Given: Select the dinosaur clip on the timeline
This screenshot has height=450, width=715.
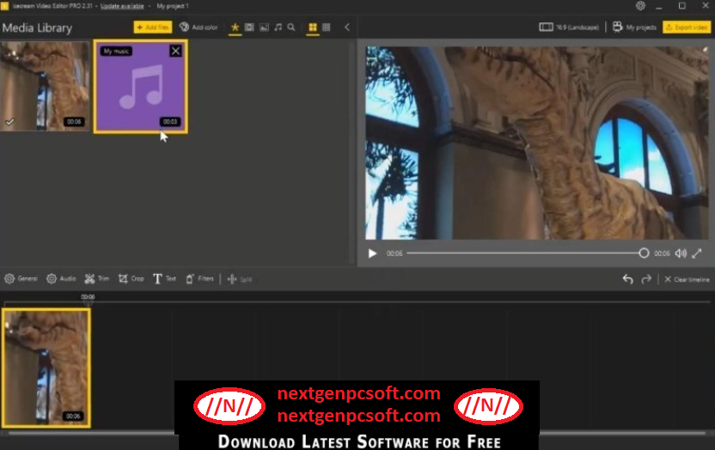Looking at the screenshot, I should (x=46, y=368).
